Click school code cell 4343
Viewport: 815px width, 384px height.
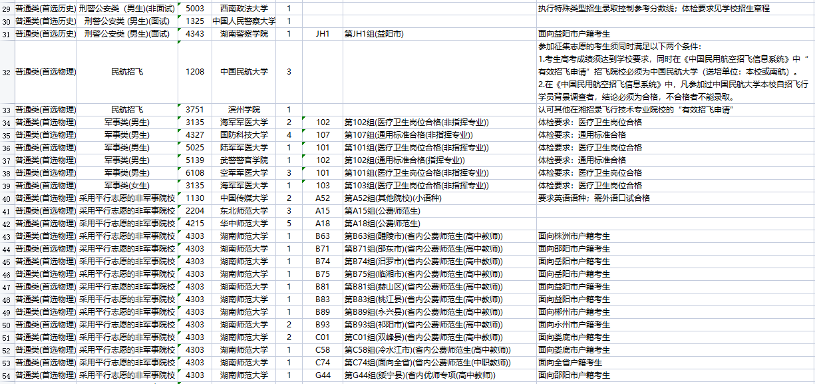pos(195,34)
